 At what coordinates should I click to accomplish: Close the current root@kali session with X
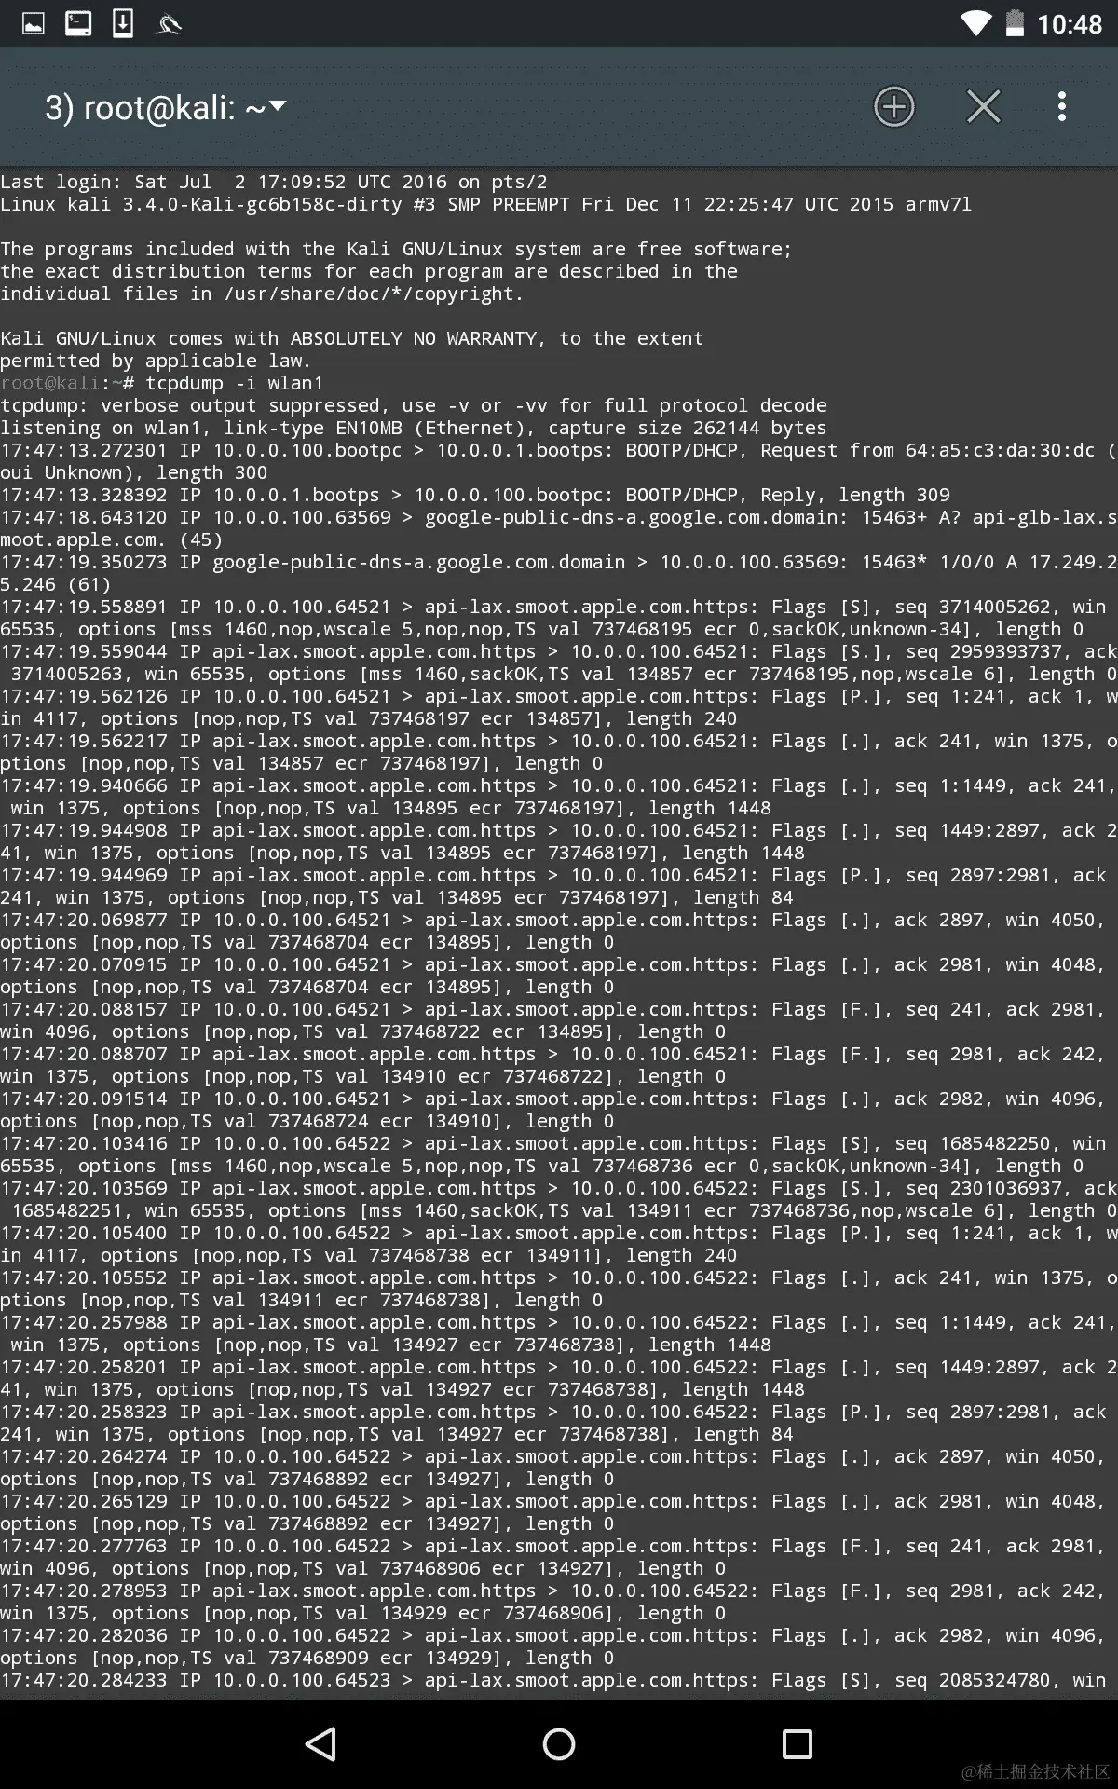(983, 107)
